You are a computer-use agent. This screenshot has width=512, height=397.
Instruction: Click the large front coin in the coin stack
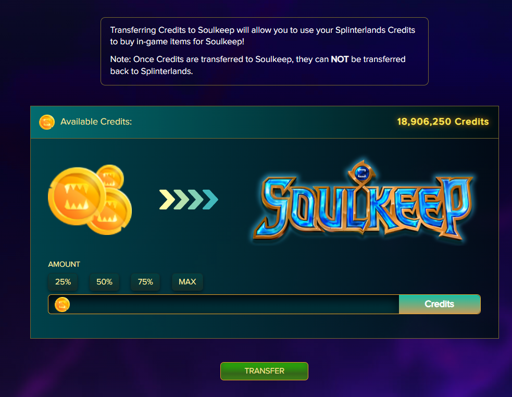click(x=77, y=196)
